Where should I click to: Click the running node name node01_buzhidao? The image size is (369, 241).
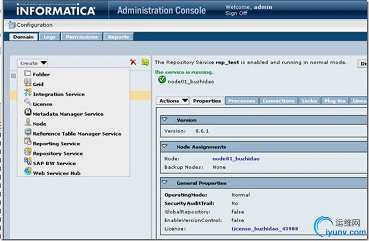190,82
